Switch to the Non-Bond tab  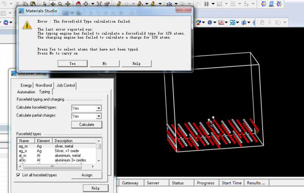44,85
